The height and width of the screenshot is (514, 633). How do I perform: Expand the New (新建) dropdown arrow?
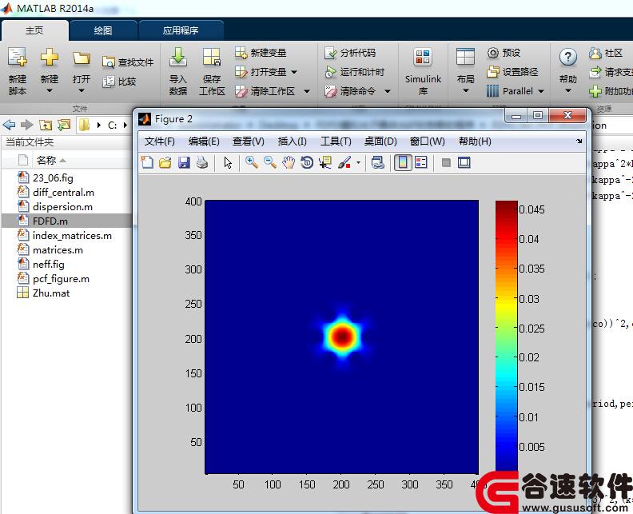[50, 91]
